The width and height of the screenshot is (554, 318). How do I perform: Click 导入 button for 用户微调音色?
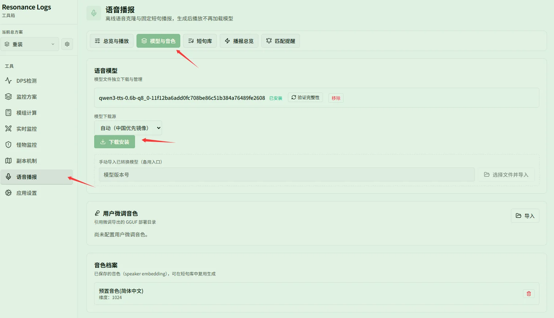pyautogui.click(x=525, y=216)
